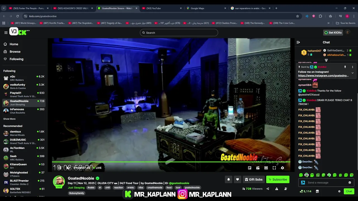This screenshot has height=201, width=358.
Task: Open Chrome three-dot menu
Action: point(354,16)
